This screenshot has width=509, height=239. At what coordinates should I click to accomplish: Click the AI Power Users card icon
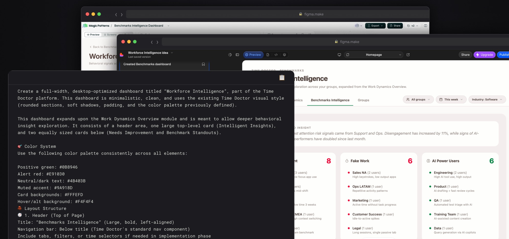[428, 161]
